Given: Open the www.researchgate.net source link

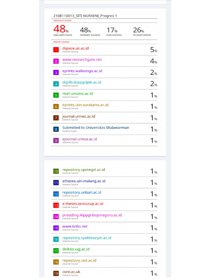Looking at the screenshot, I should (x=82, y=60).
